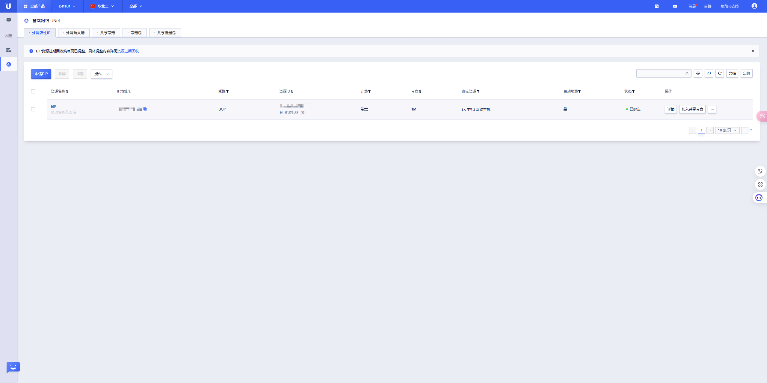The height and width of the screenshot is (383, 767).
Task: Click 修改名称及备注 under EIP
Action: coord(64,112)
